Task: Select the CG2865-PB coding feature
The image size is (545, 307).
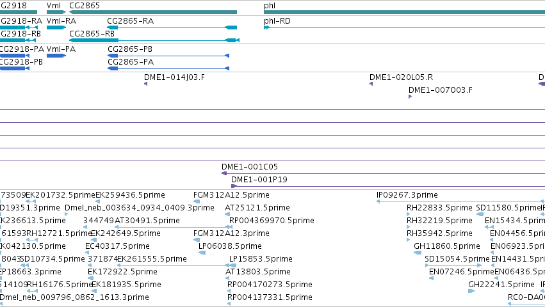Action: point(168,56)
